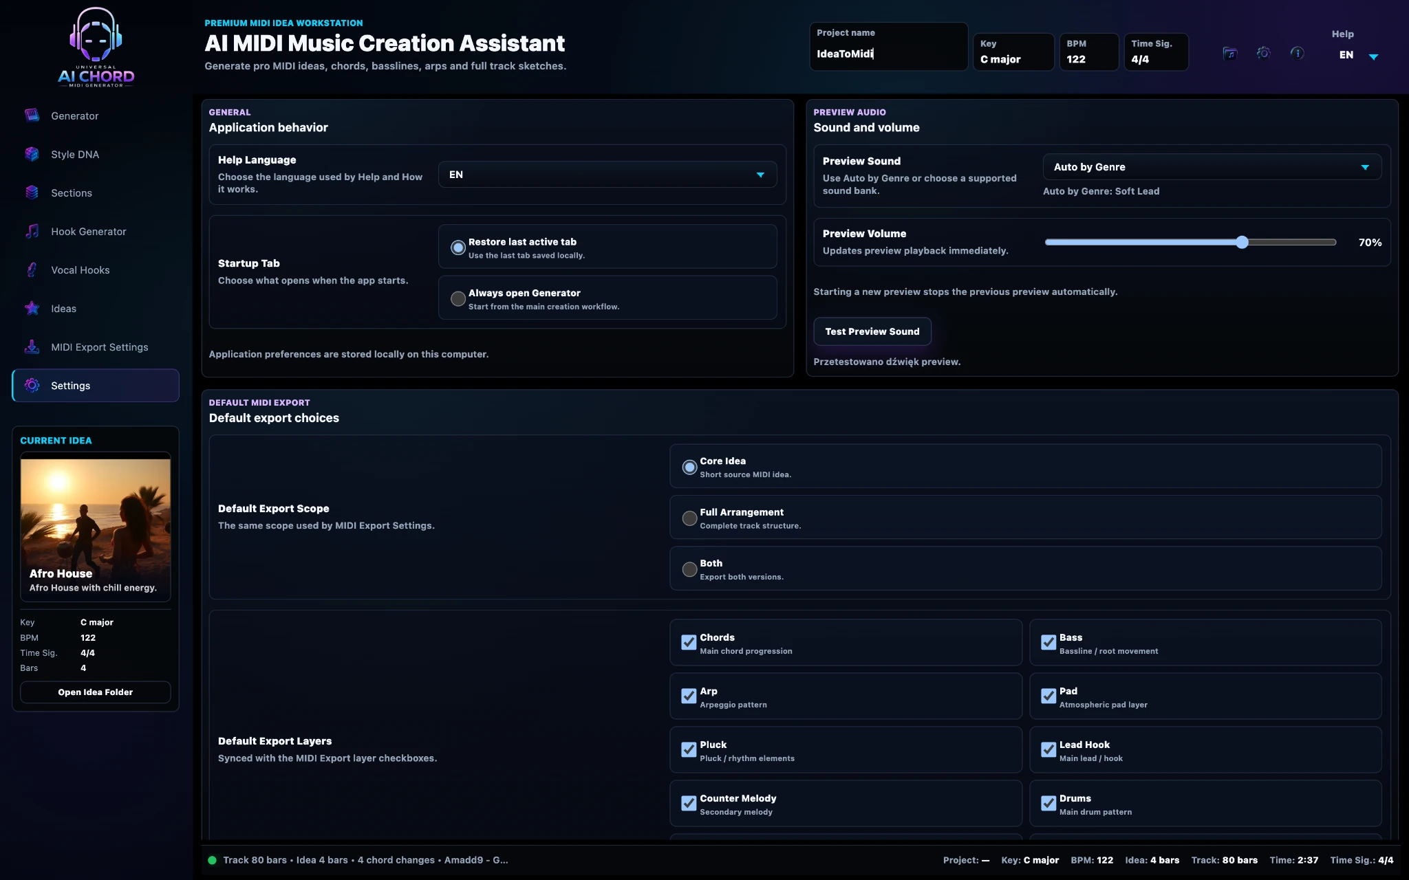1409x880 pixels.
Task: Click Test Preview Sound button
Action: [872, 331]
